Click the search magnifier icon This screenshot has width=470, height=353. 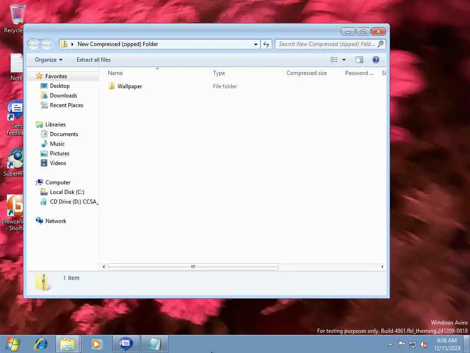(x=380, y=44)
